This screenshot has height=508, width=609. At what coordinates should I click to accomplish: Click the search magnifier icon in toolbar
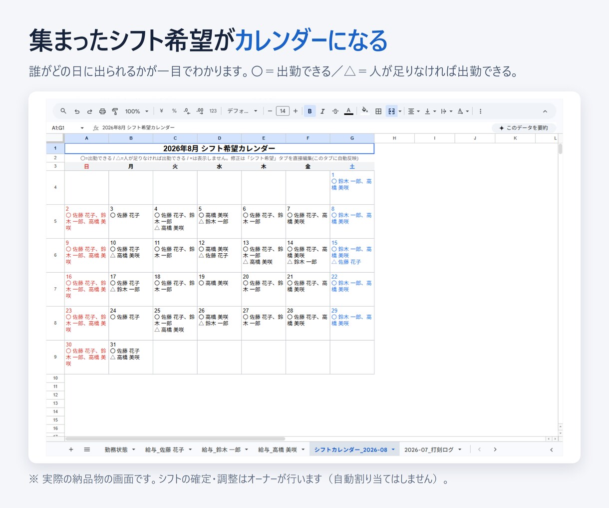(x=63, y=111)
